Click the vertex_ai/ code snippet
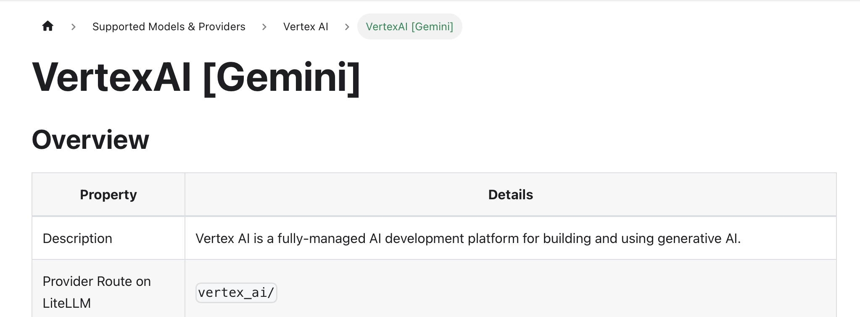This screenshot has width=860, height=317. 236,293
